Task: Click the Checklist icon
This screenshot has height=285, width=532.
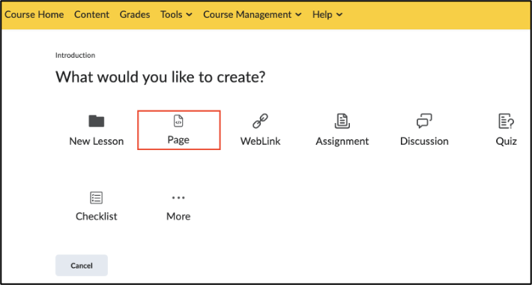Action: coord(97,198)
